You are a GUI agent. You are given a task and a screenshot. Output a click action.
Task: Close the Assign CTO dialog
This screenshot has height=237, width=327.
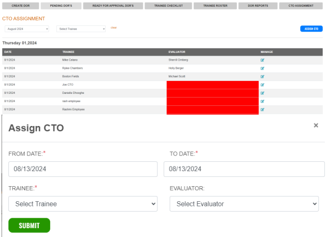pyautogui.click(x=316, y=125)
